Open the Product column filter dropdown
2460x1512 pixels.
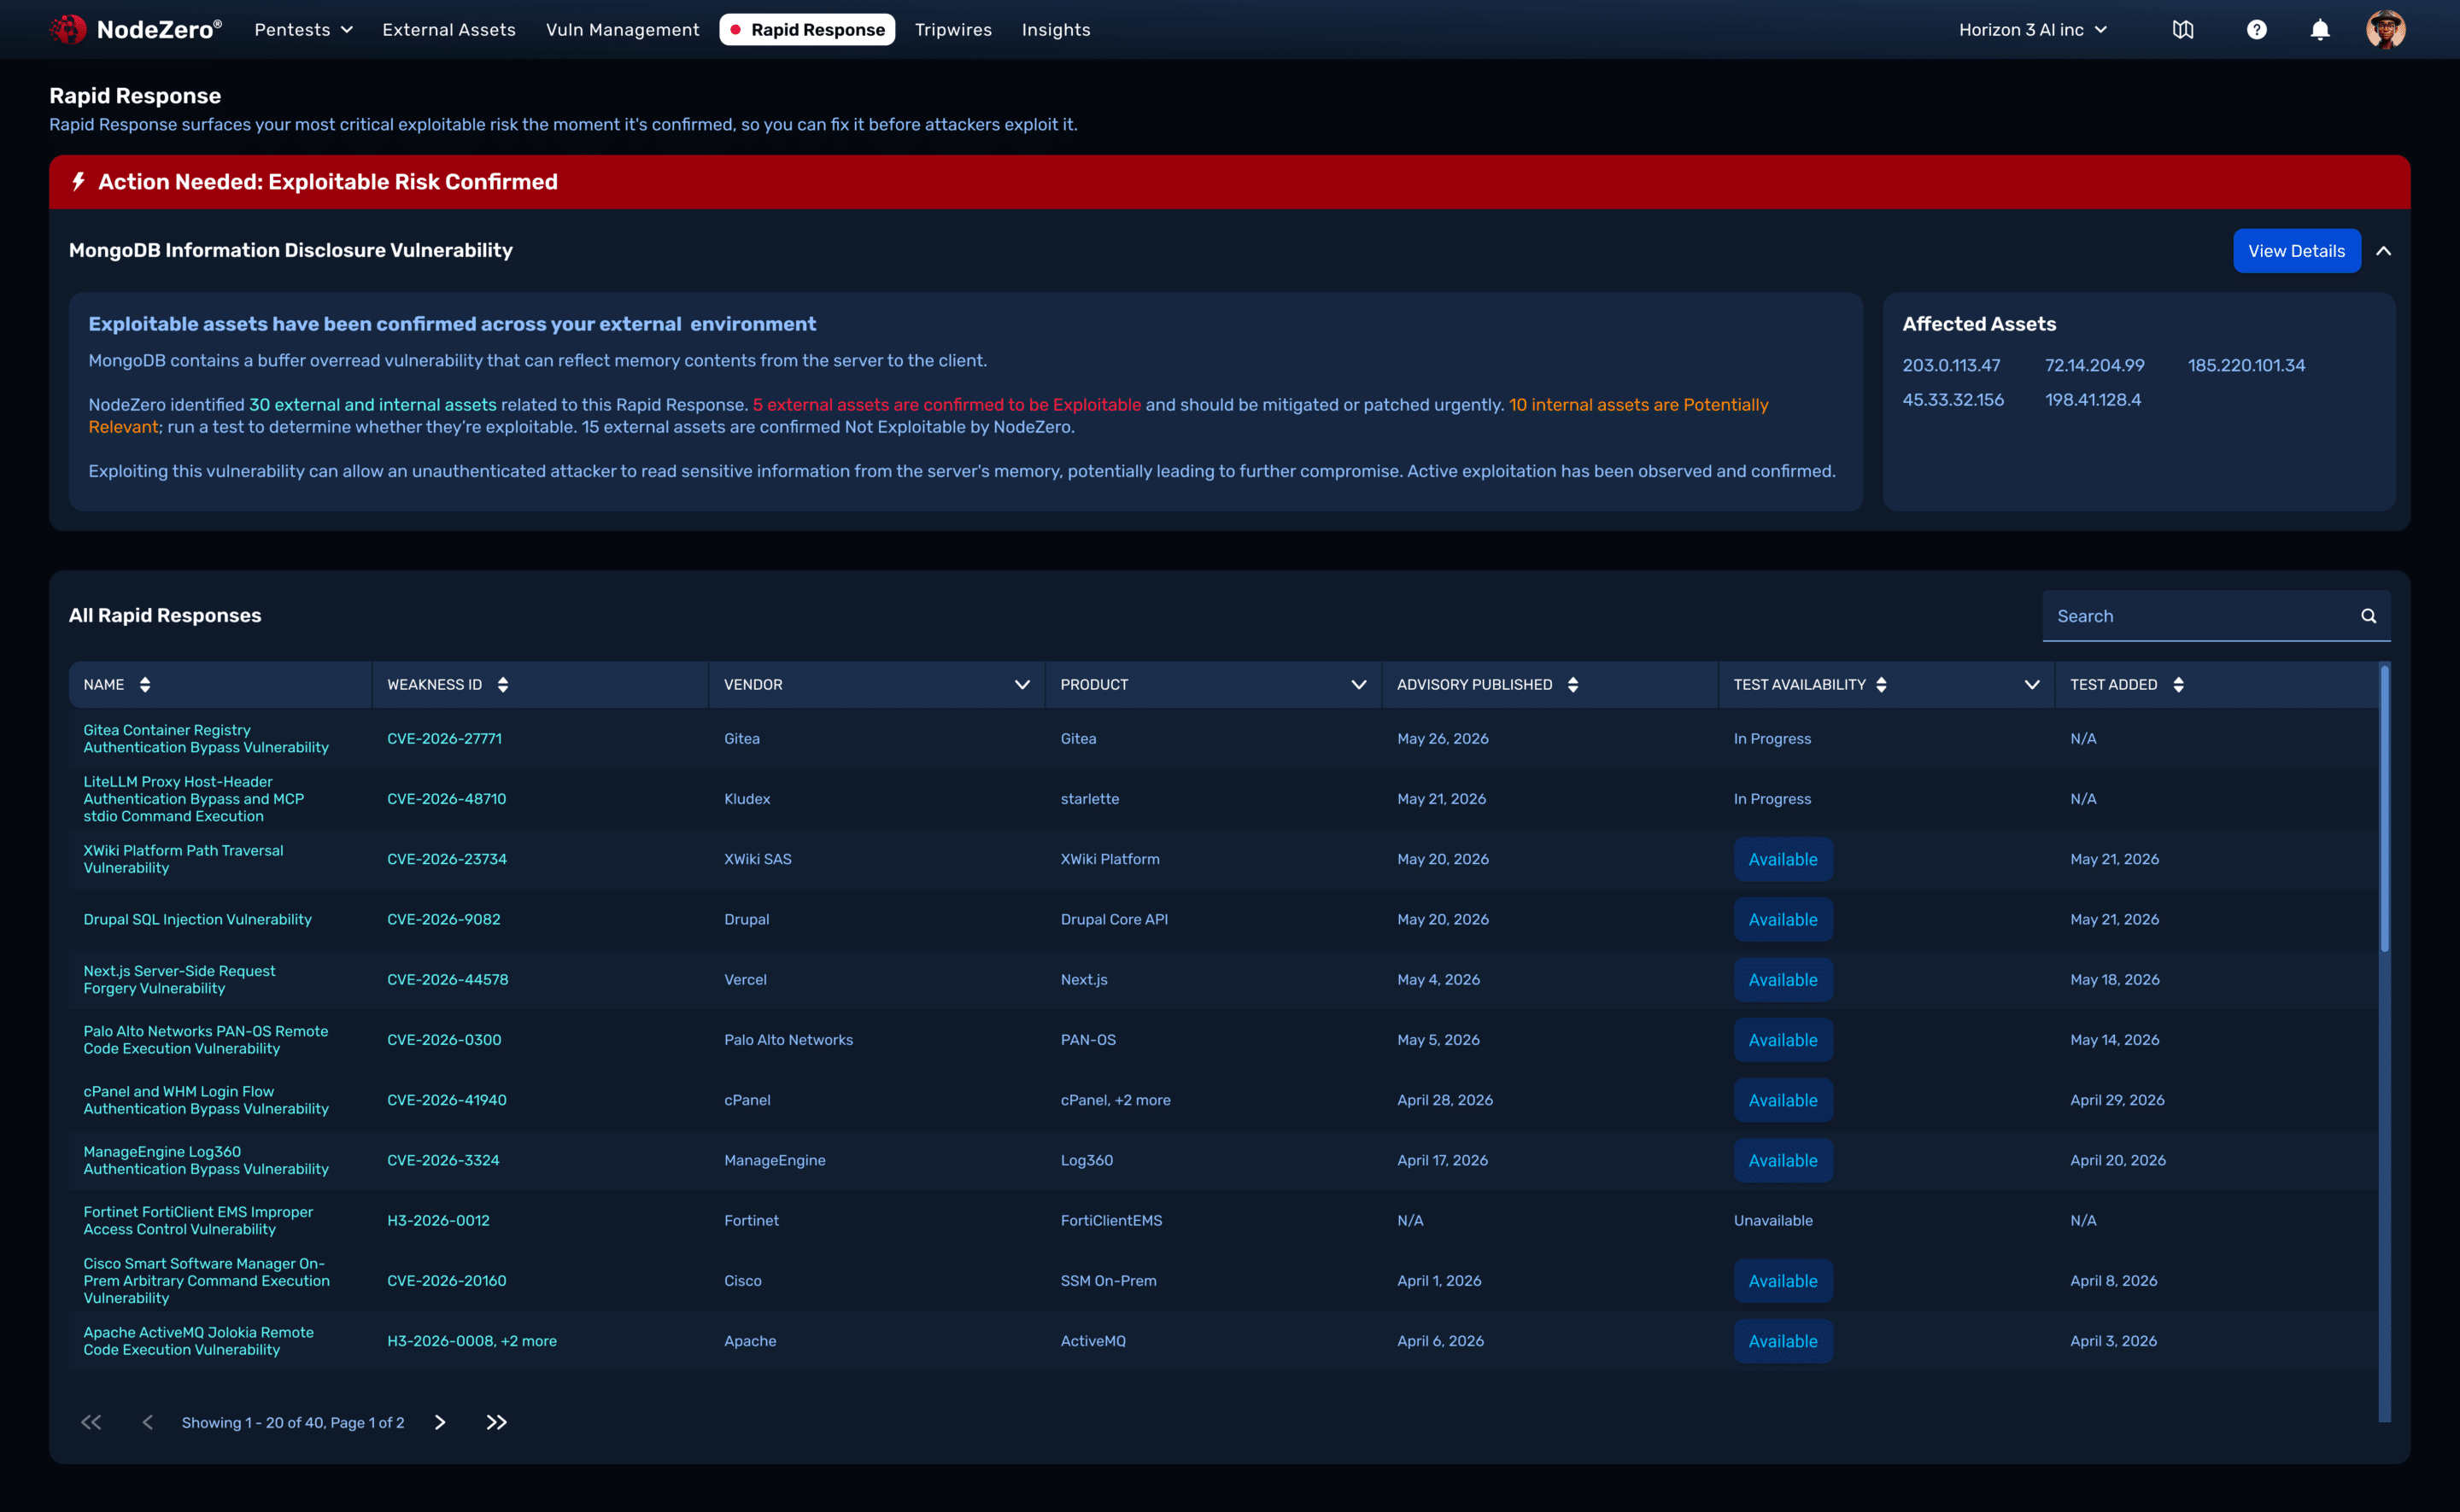coord(1359,685)
